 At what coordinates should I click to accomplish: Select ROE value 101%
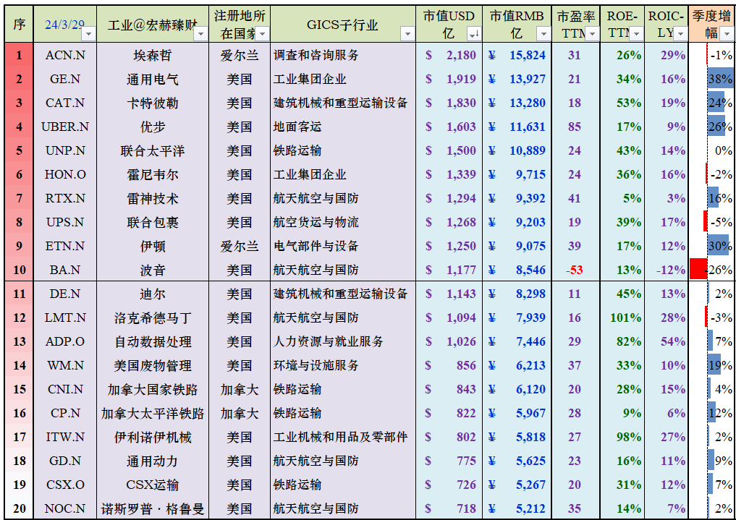point(626,318)
